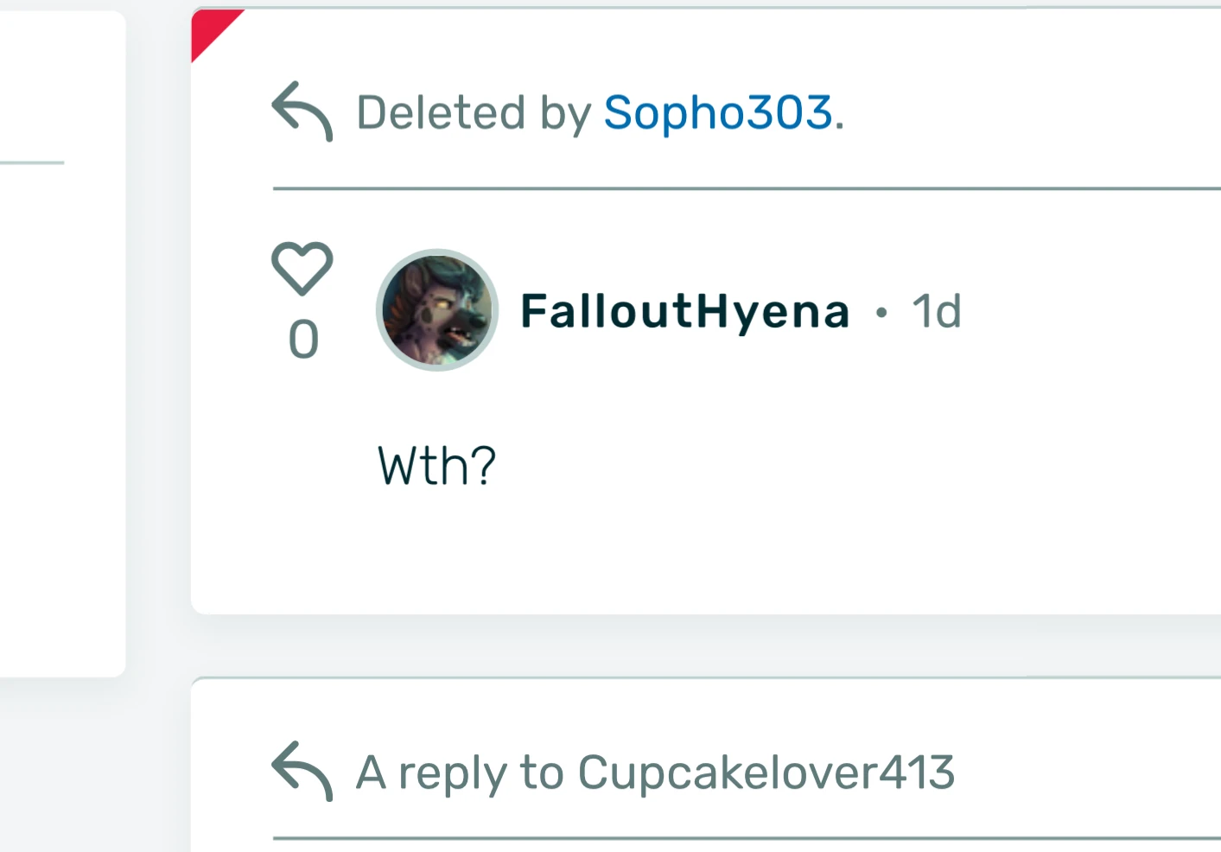The width and height of the screenshot is (1221, 852).
Task: Click the divider line below Deleted by
Action: tap(747, 188)
